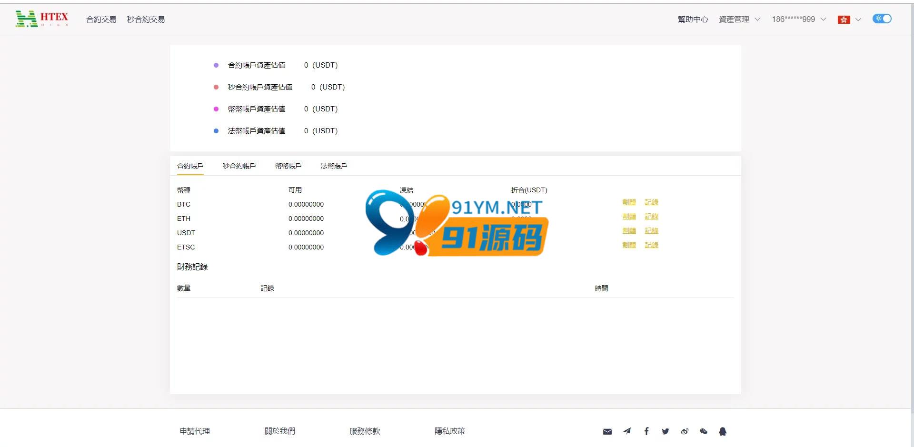Switch to the 秒合約帳戶 tab
The height and width of the screenshot is (447, 914).
(239, 166)
